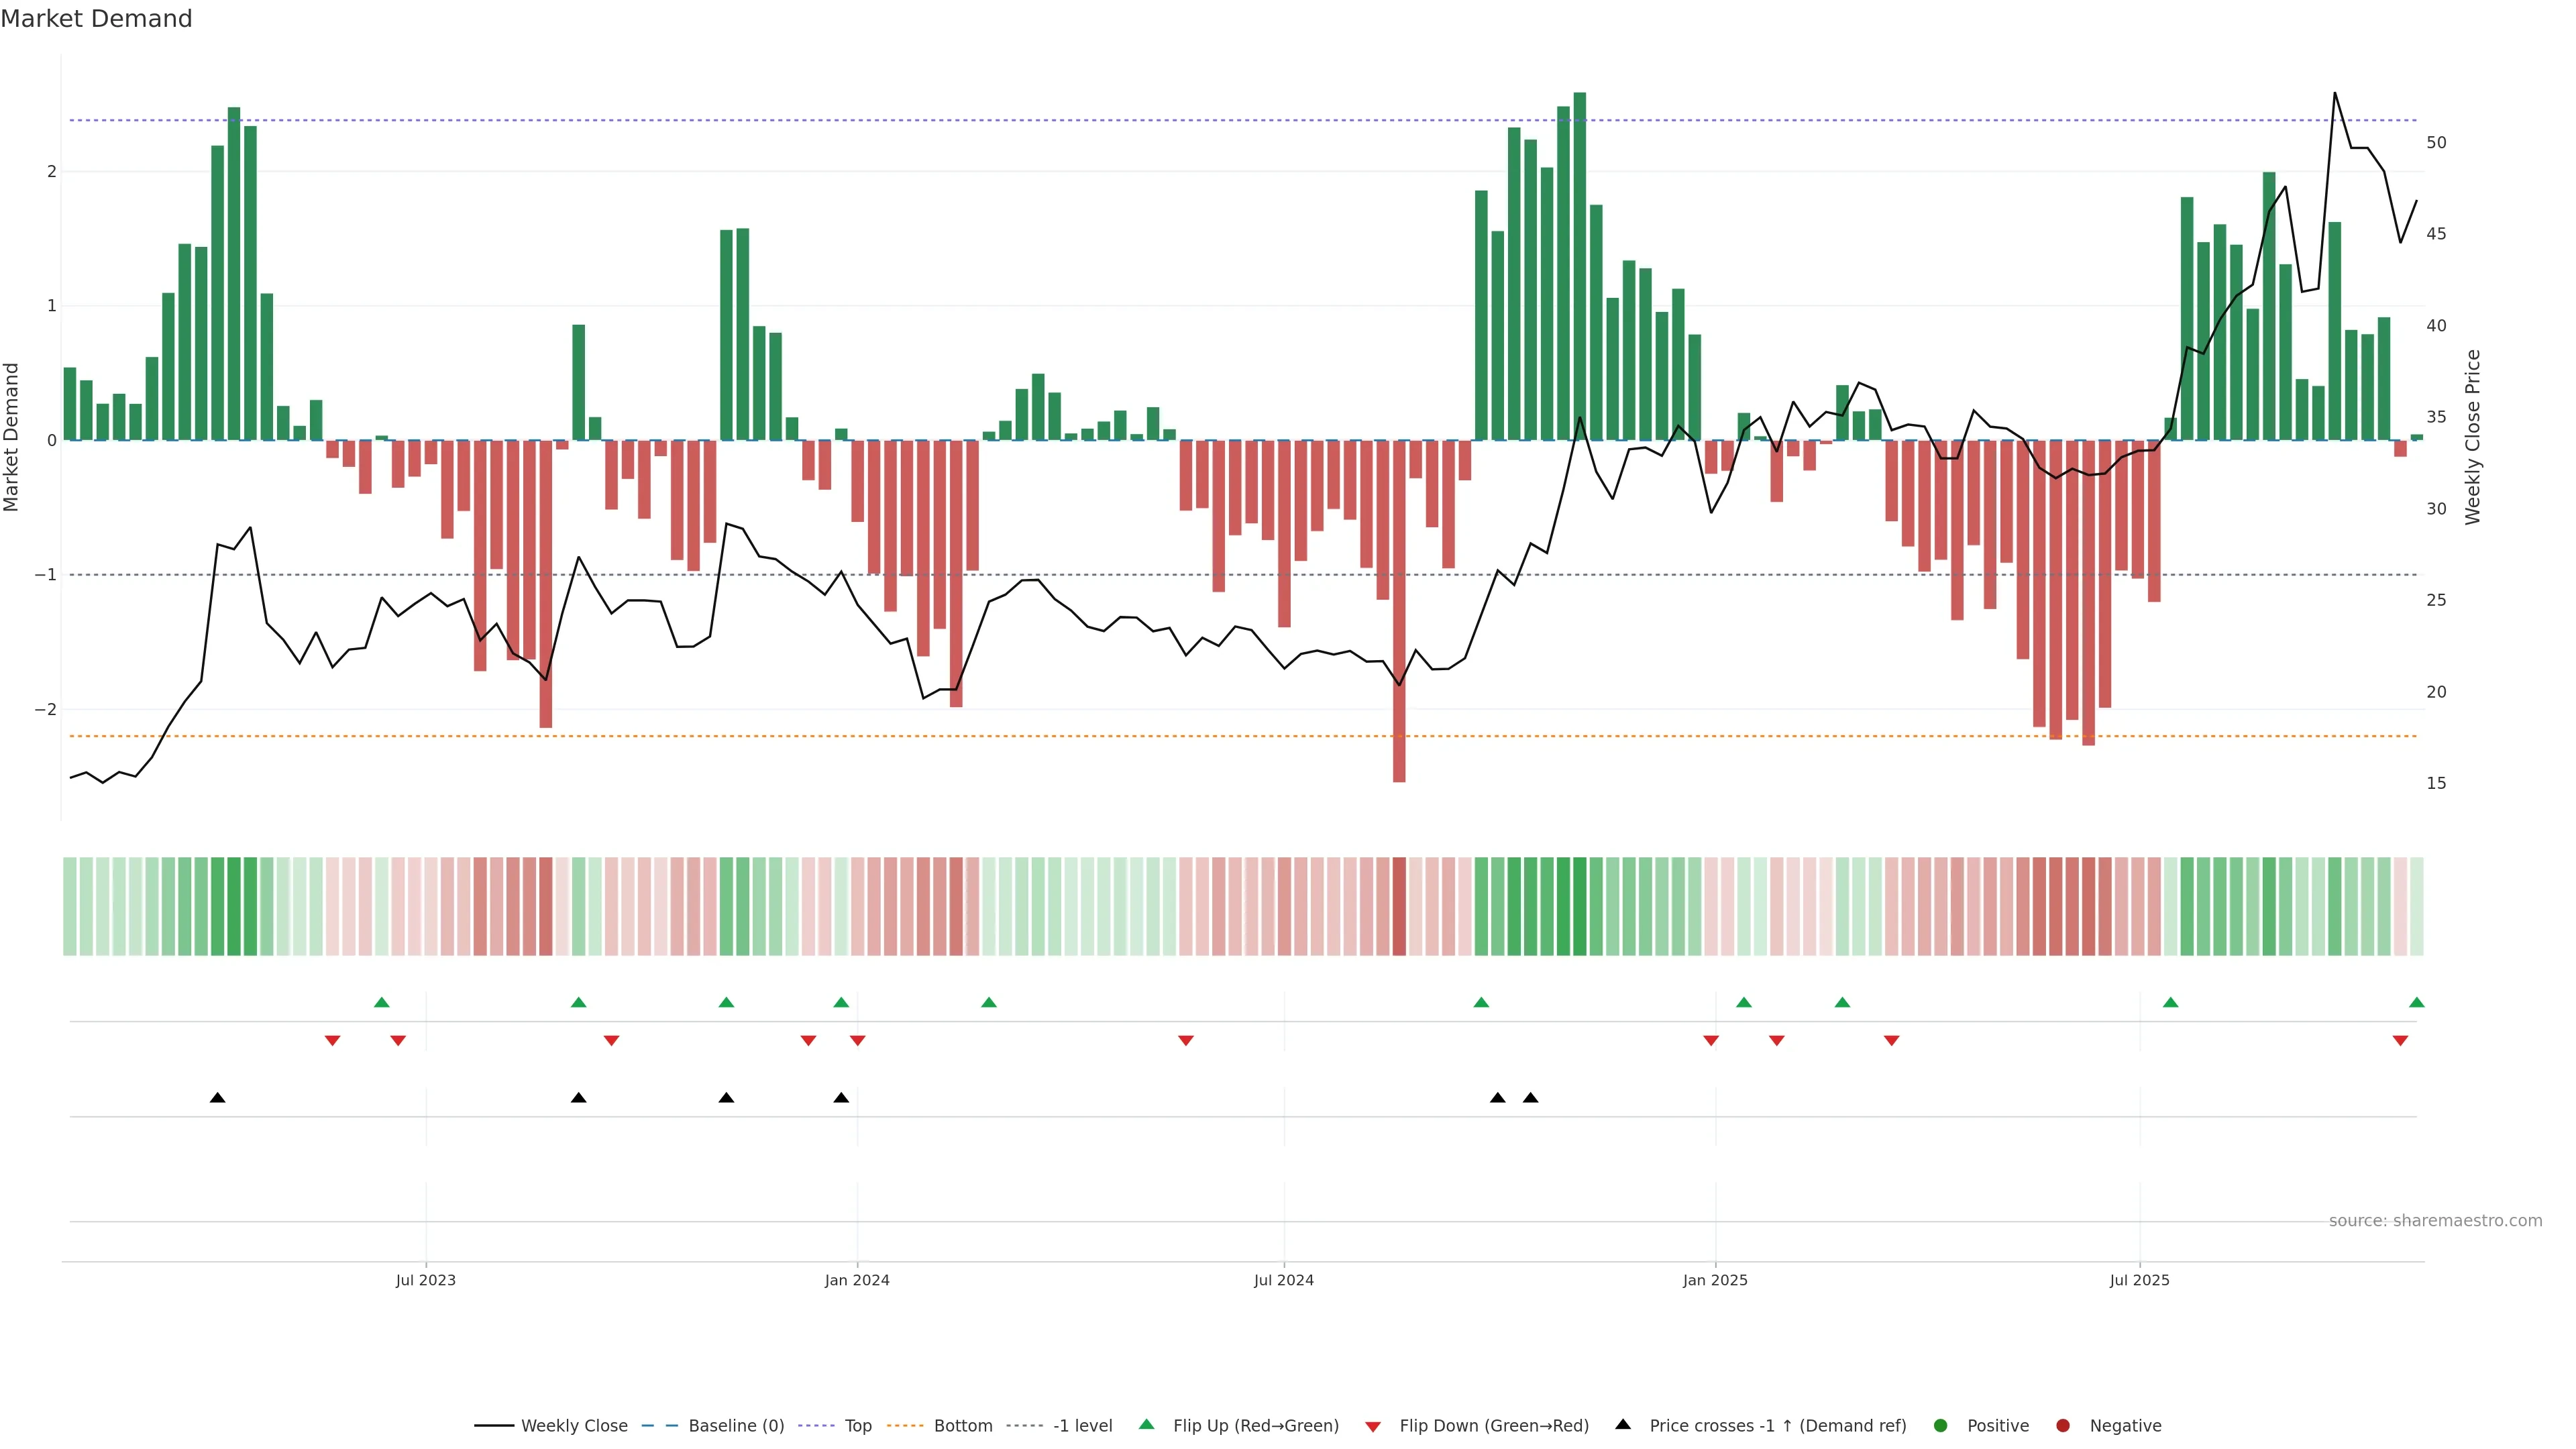This screenshot has width=2576, height=1449.
Task: Click the darkest red heatmap strip cell
Action: (x=1399, y=906)
